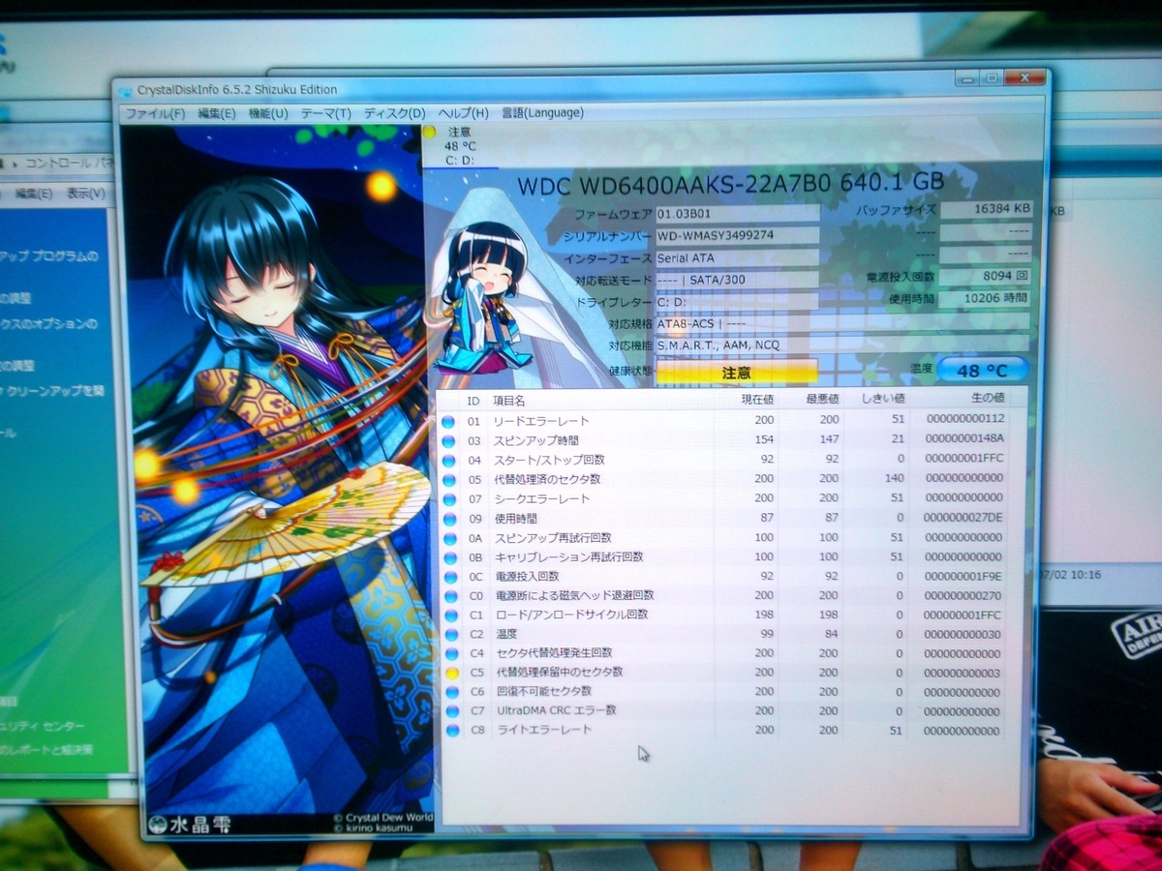Click raw value 000000000112
The height and width of the screenshot is (871, 1162).
(x=963, y=418)
